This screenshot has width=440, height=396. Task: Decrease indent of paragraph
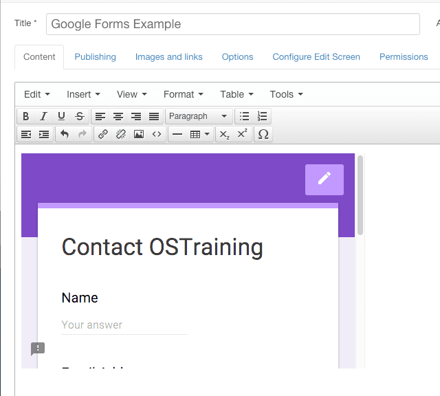tap(26, 135)
